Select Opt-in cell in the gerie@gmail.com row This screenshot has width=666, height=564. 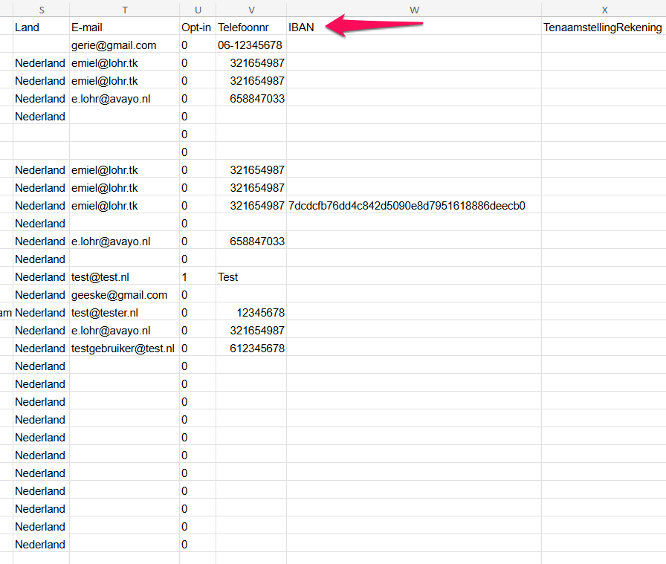(x=198, y=45)
